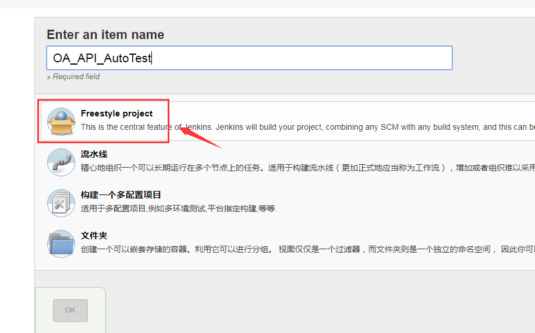Click the OK button
535x333 pixels.
tap(70, 310)
